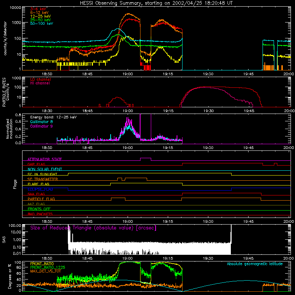Screen dimensions: 295x295
Task: Click the 0.4 tick on modulation axis
Action: click(18, 129)
